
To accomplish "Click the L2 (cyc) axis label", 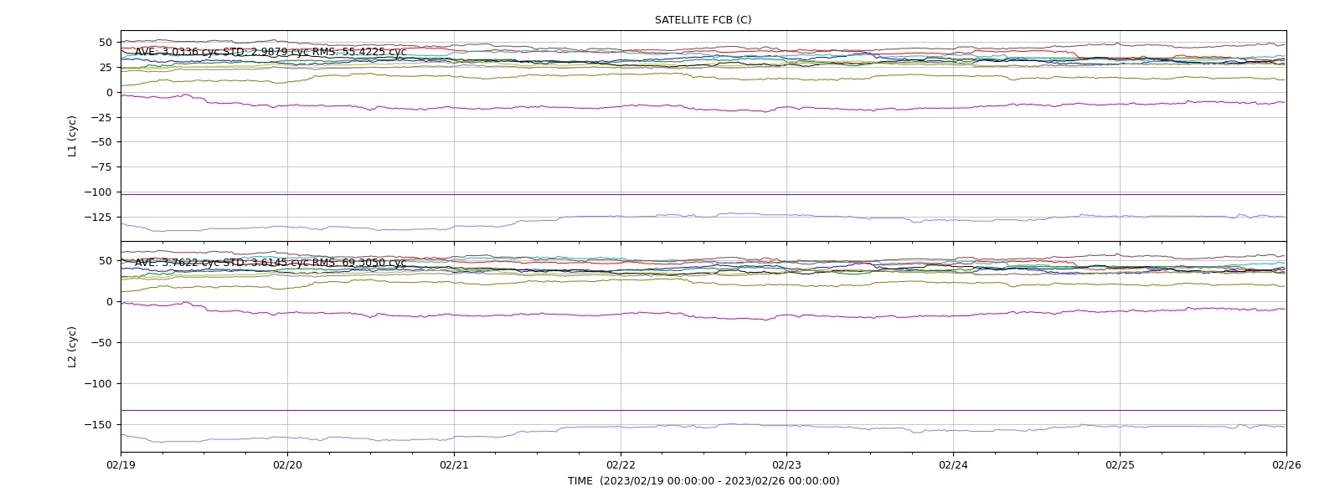I will click(x=73, y=346).
